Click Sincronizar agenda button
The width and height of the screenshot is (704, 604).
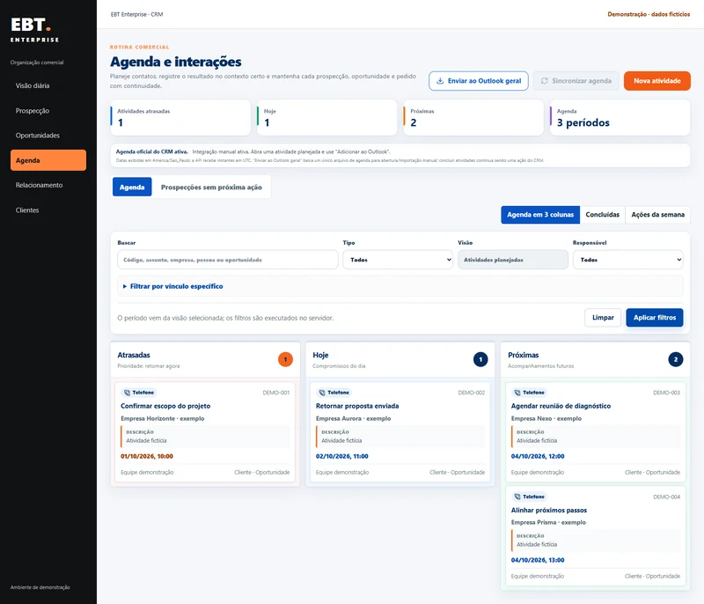pyautogui.click(x=576, y=81)
